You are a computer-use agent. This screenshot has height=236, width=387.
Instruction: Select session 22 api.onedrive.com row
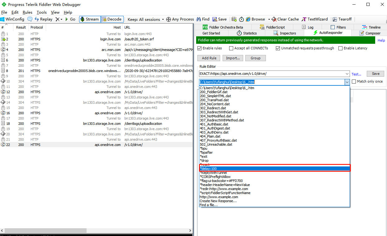97,145
